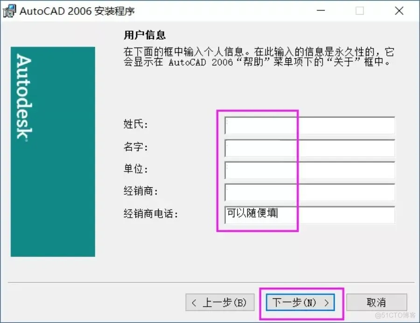The image size is (420, 323).
Task: Click the 名字: label
Action: [x=135, y=147]
